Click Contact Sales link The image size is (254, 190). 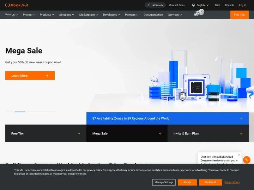[x=177, y=5]
